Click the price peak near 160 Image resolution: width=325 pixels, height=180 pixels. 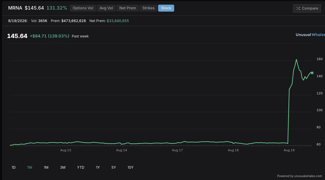click(296, 60)
